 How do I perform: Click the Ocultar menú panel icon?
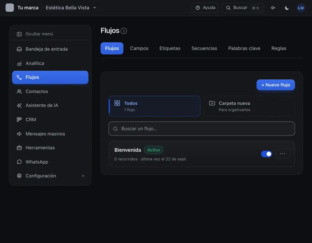click(19, 34)
